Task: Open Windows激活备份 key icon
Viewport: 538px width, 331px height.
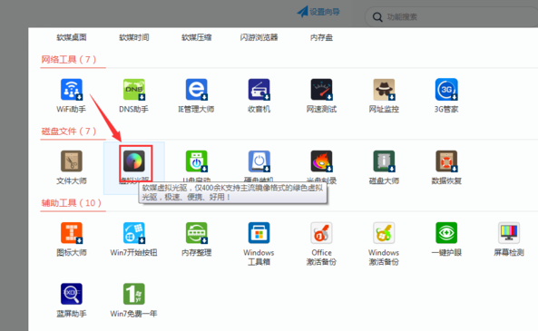Action: point(384,232)
